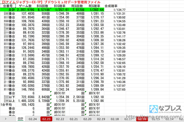
Task: Switch to the 合計 sheet tab
Action: (x=20, y=119)
